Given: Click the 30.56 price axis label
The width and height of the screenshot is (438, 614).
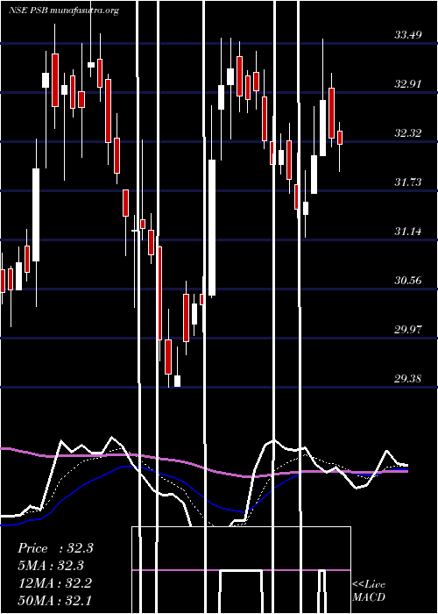Looking at the screenshot, I should [408, 281].
